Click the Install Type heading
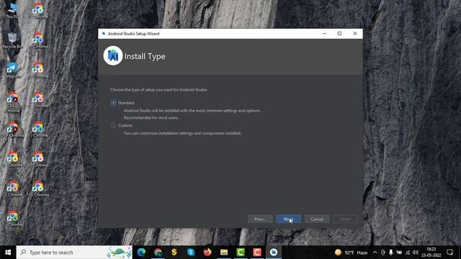 [145, 56]
